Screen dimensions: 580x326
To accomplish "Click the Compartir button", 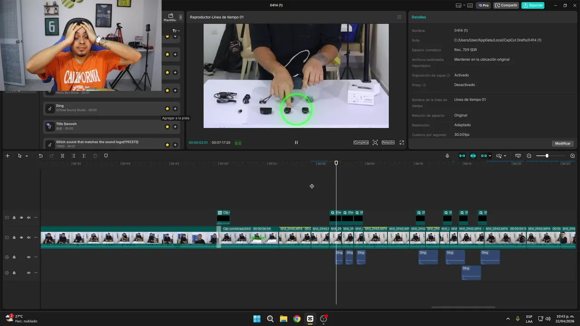I will [x=506, y=5].
